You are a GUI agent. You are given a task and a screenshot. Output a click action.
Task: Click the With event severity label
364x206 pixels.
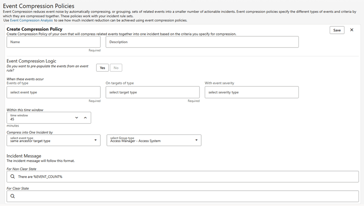tap(219, 83)
